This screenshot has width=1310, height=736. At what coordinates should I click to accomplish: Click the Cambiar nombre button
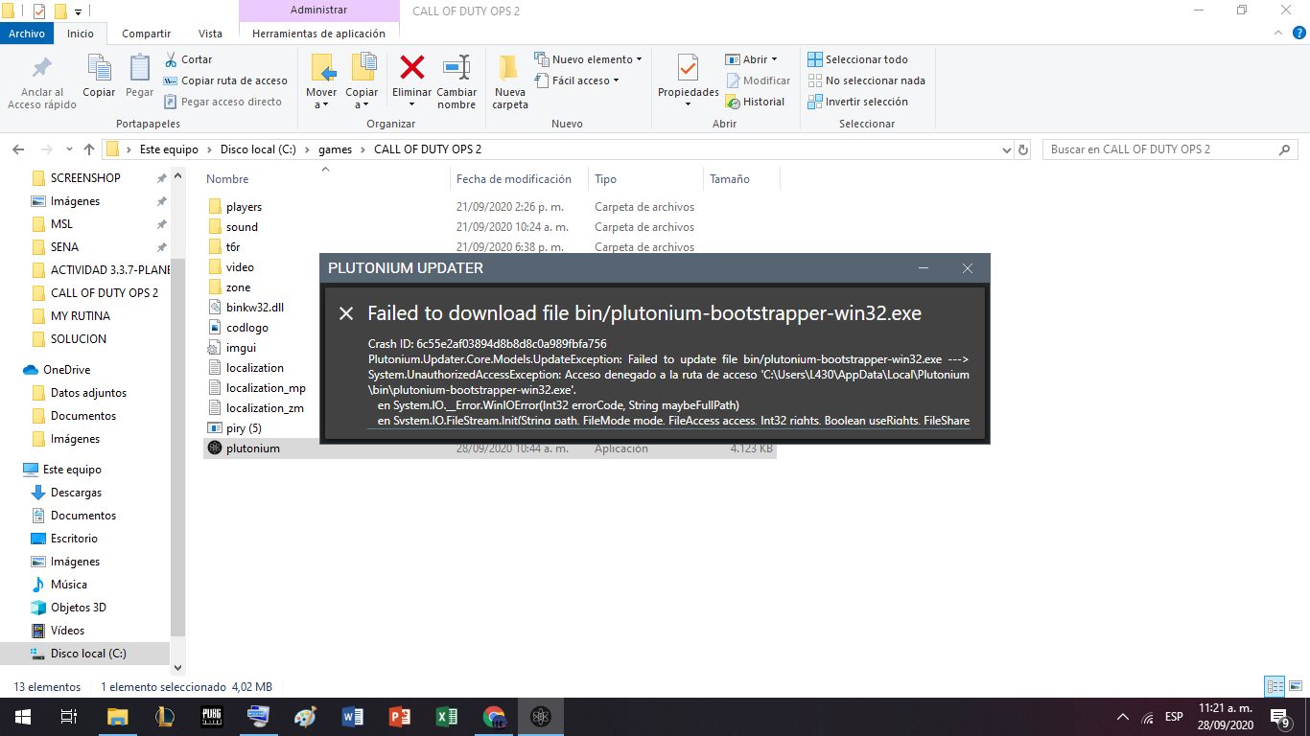[456, 82]
